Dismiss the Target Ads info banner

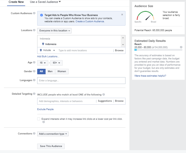122,15
